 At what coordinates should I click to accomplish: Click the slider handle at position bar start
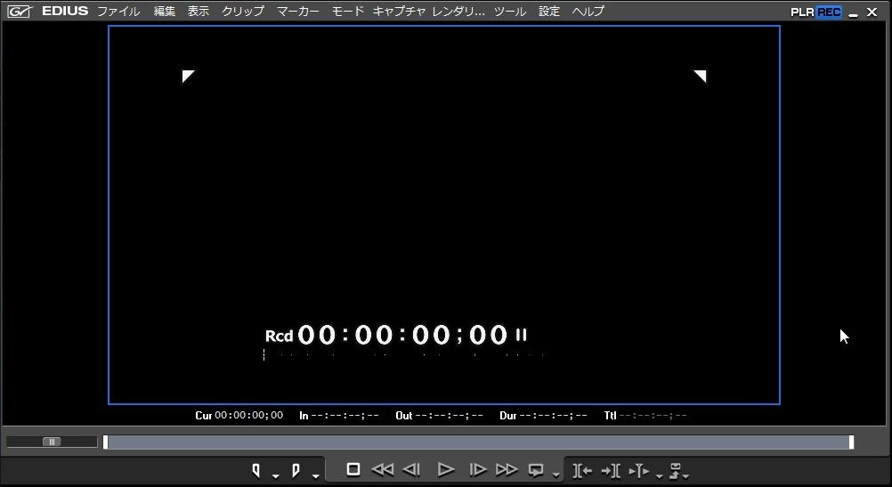105,442
